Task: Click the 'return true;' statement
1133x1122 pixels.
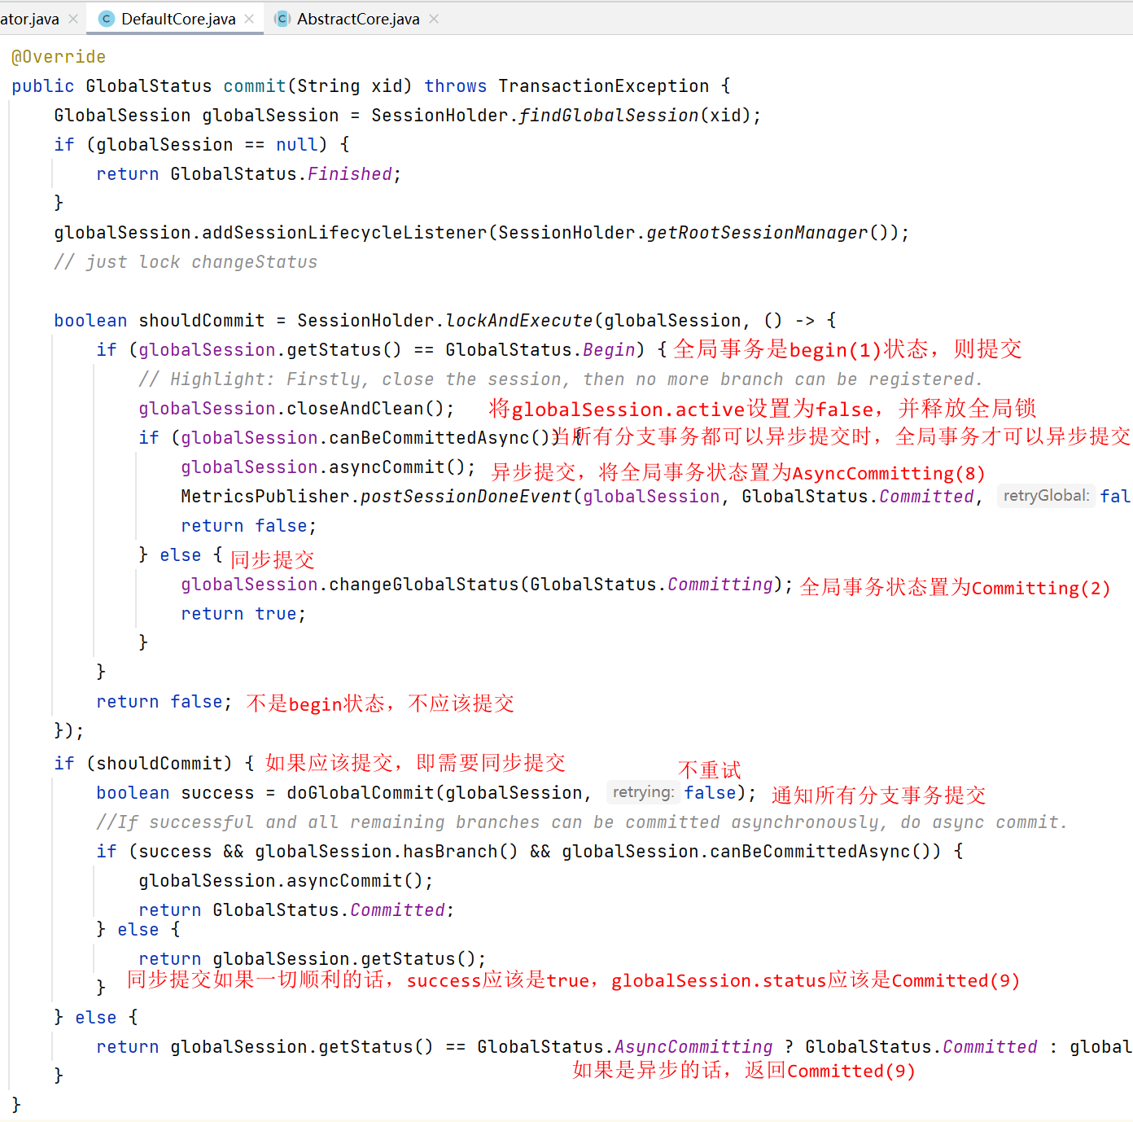Action: (x=243, y=614)
